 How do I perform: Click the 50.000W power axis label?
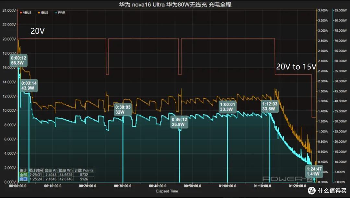pos(340,81)
